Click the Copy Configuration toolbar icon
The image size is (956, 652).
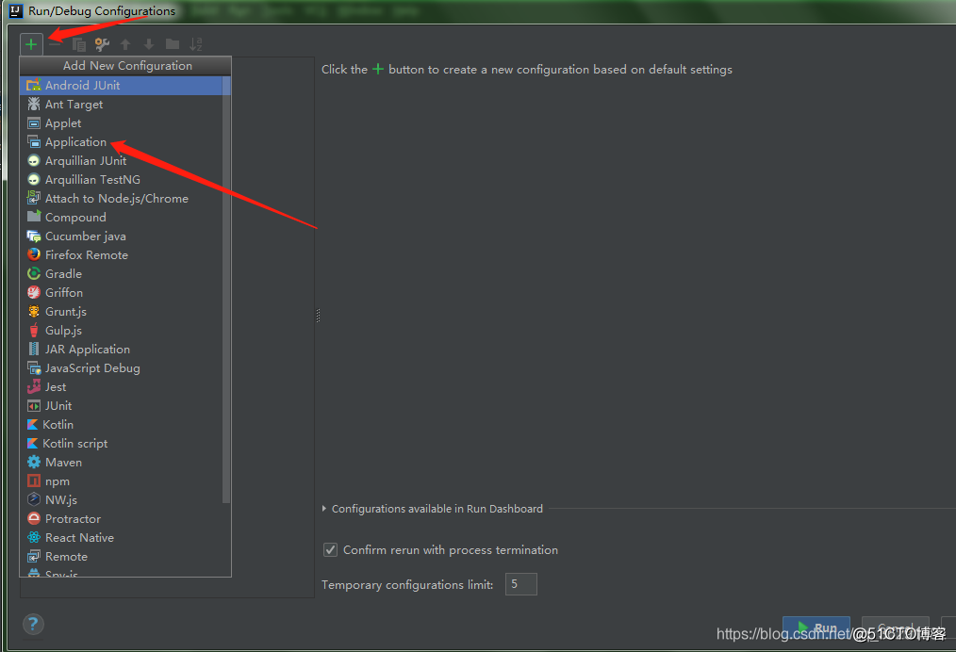coord(78,44)
